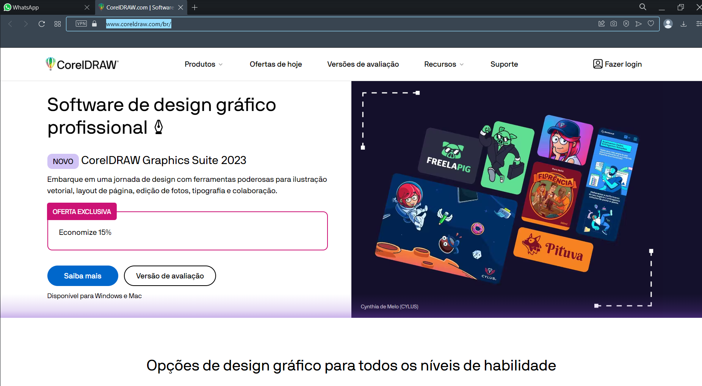Click the CorelDRAW Graphics Suite 2023 heading

tap(164, 160)
